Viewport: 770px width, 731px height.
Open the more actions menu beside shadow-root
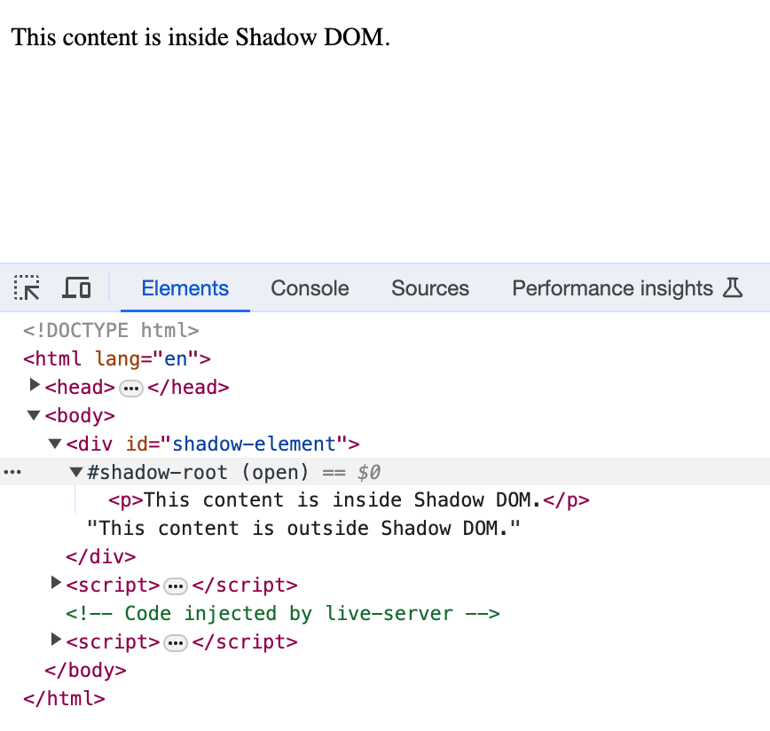(x=12, y=471)
